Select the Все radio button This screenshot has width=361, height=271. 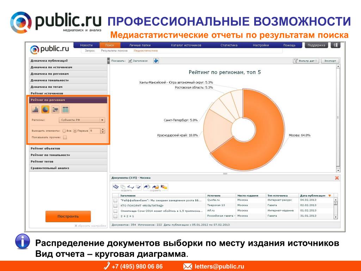64,131
